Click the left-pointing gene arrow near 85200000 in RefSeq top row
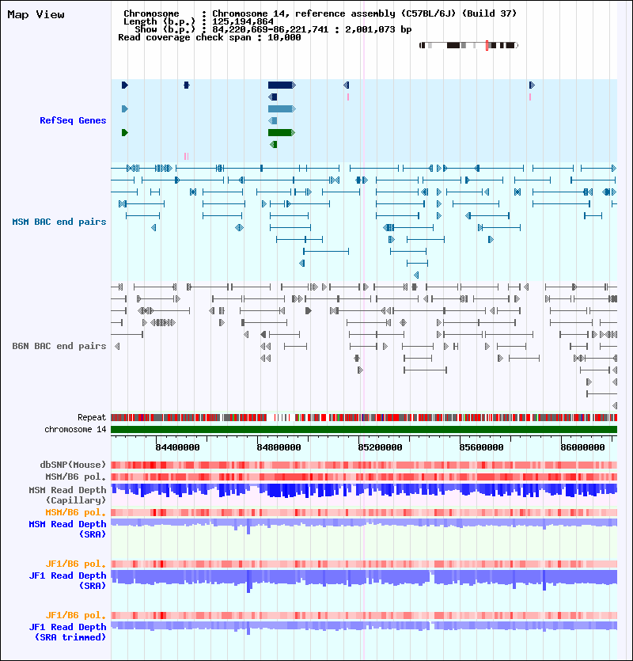The height and width of the screenshot is (661, 633). [346, 85]
